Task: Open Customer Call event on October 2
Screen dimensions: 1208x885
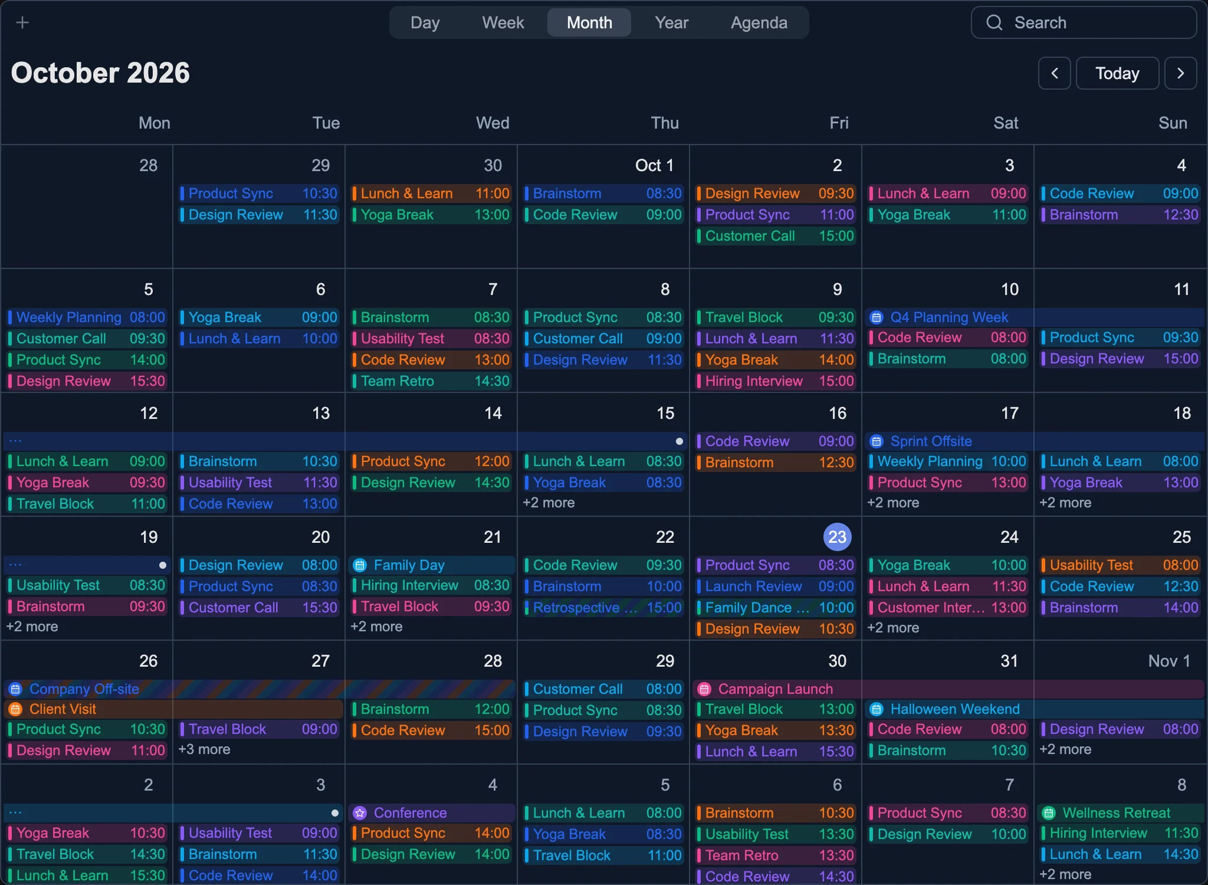Action: pyautogui.click(x=776, y=236)
